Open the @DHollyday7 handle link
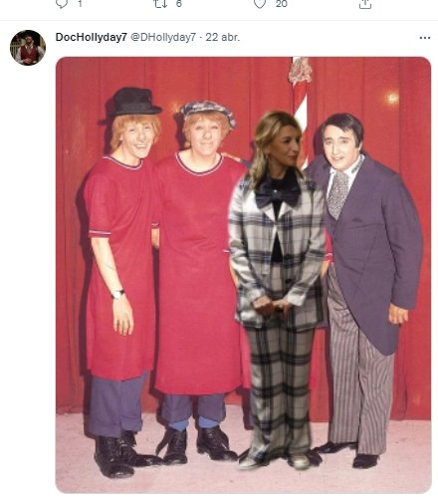The image size is (438, 502). pyautogui.click(x=163, y=37)
